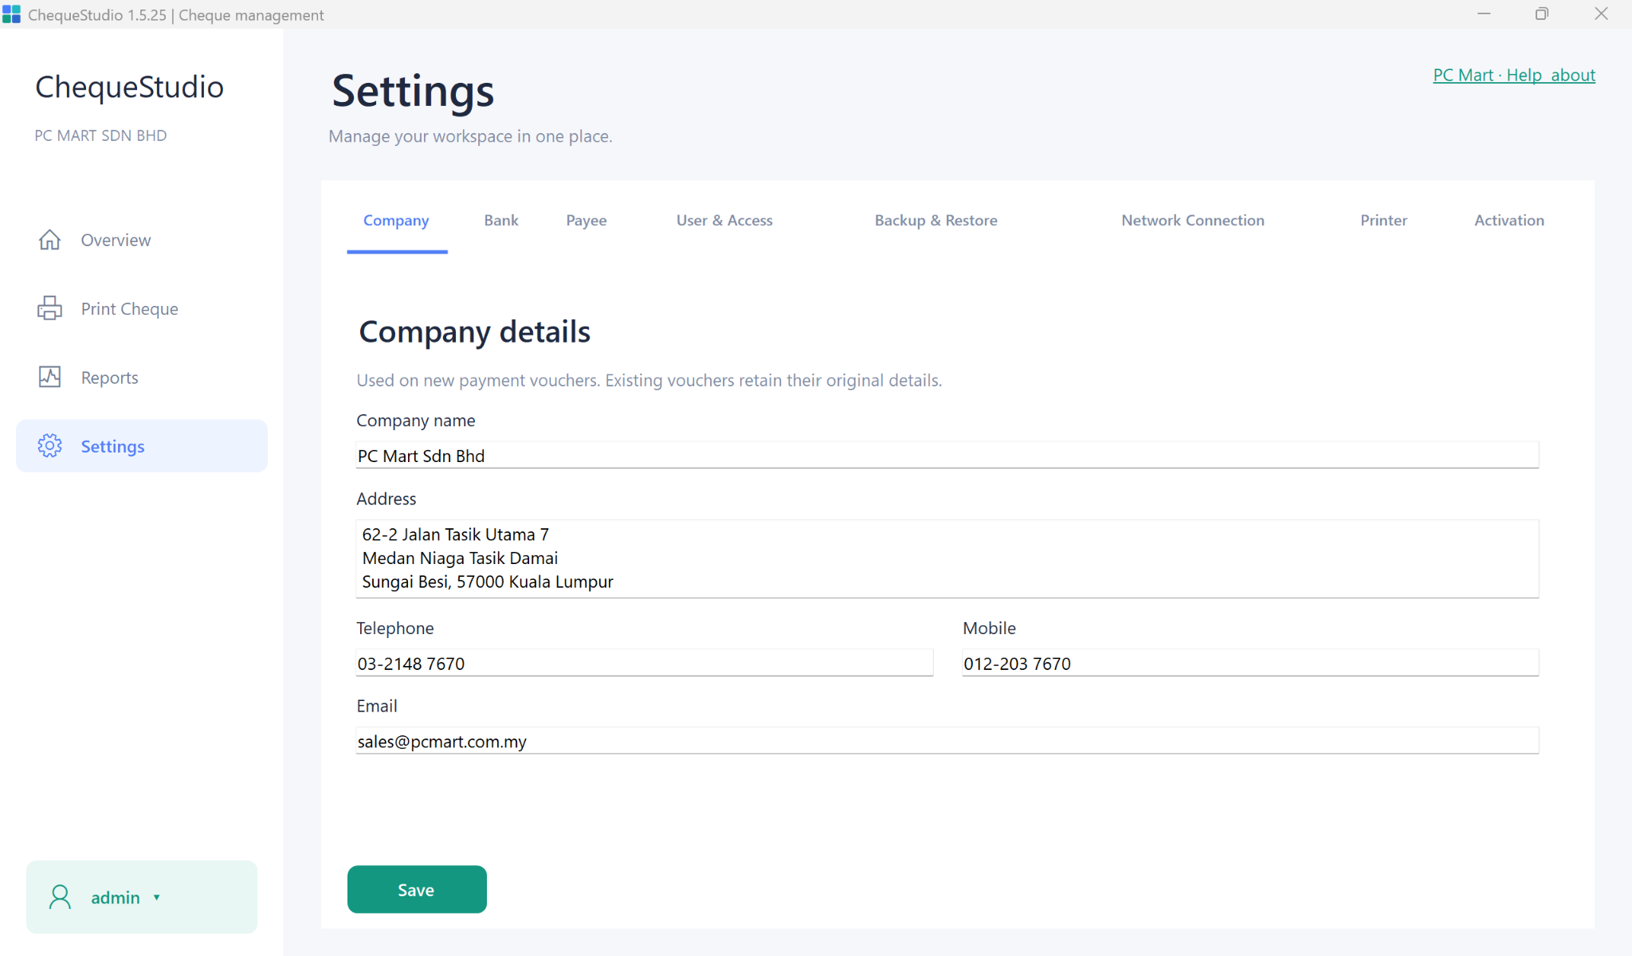Click the Print Cheque printer icon

click(x=49, y=308)
